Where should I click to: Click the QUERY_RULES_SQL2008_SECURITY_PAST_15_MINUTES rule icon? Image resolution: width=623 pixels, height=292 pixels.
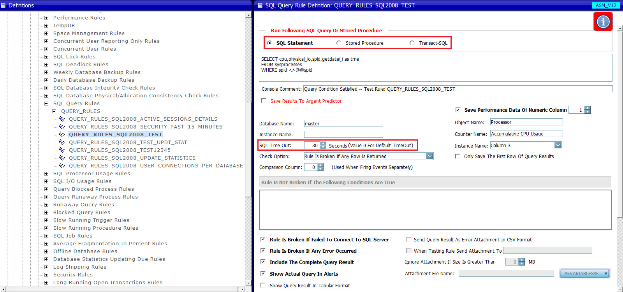coord(62,127)
